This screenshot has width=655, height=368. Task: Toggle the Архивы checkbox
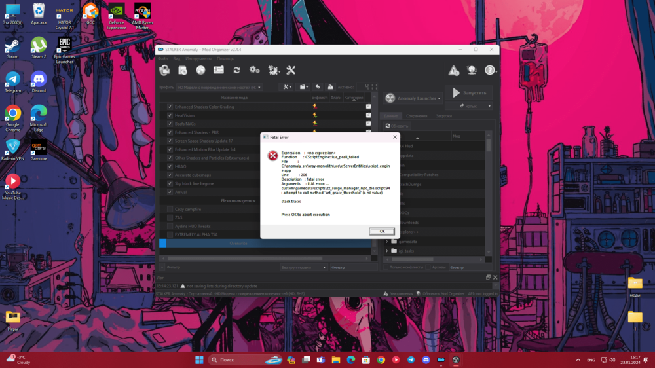click(428, 267)
